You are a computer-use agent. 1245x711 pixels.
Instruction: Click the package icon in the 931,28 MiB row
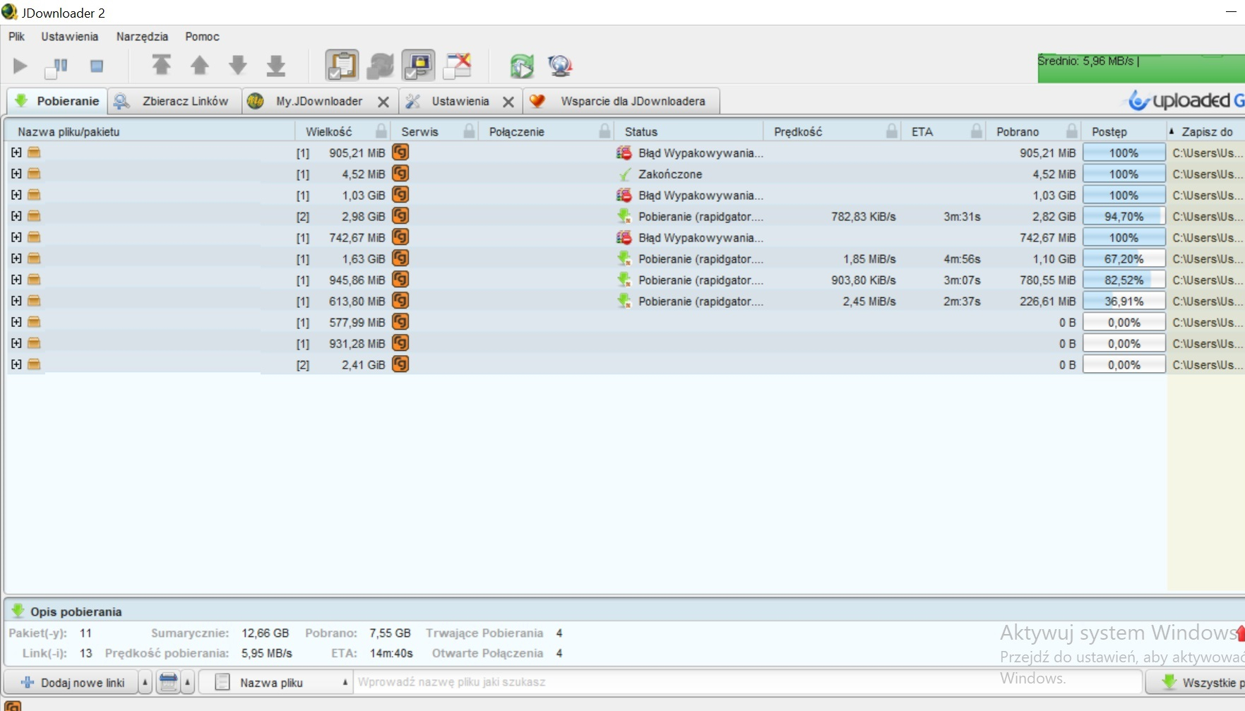coord(34,343)
